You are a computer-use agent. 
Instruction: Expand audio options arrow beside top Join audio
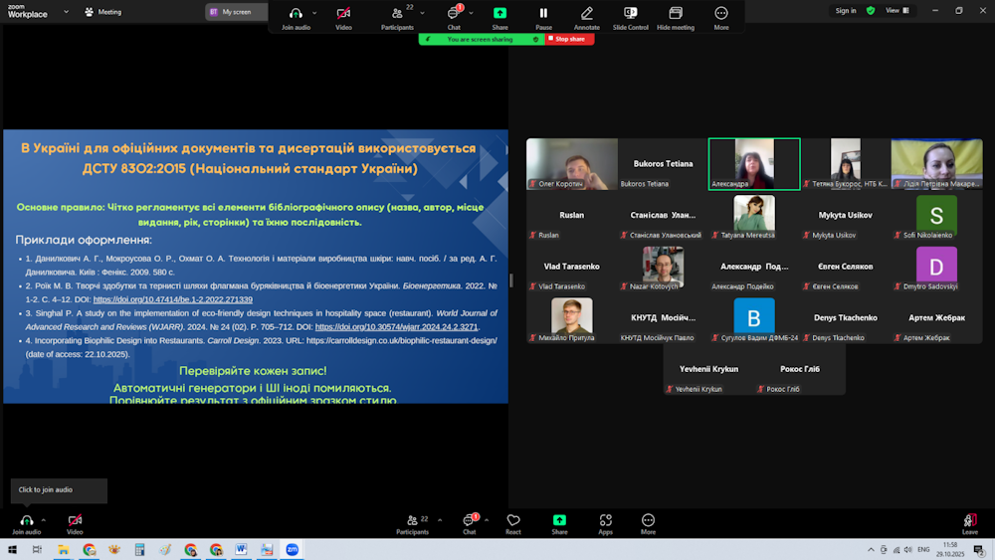tap(314, 13)
